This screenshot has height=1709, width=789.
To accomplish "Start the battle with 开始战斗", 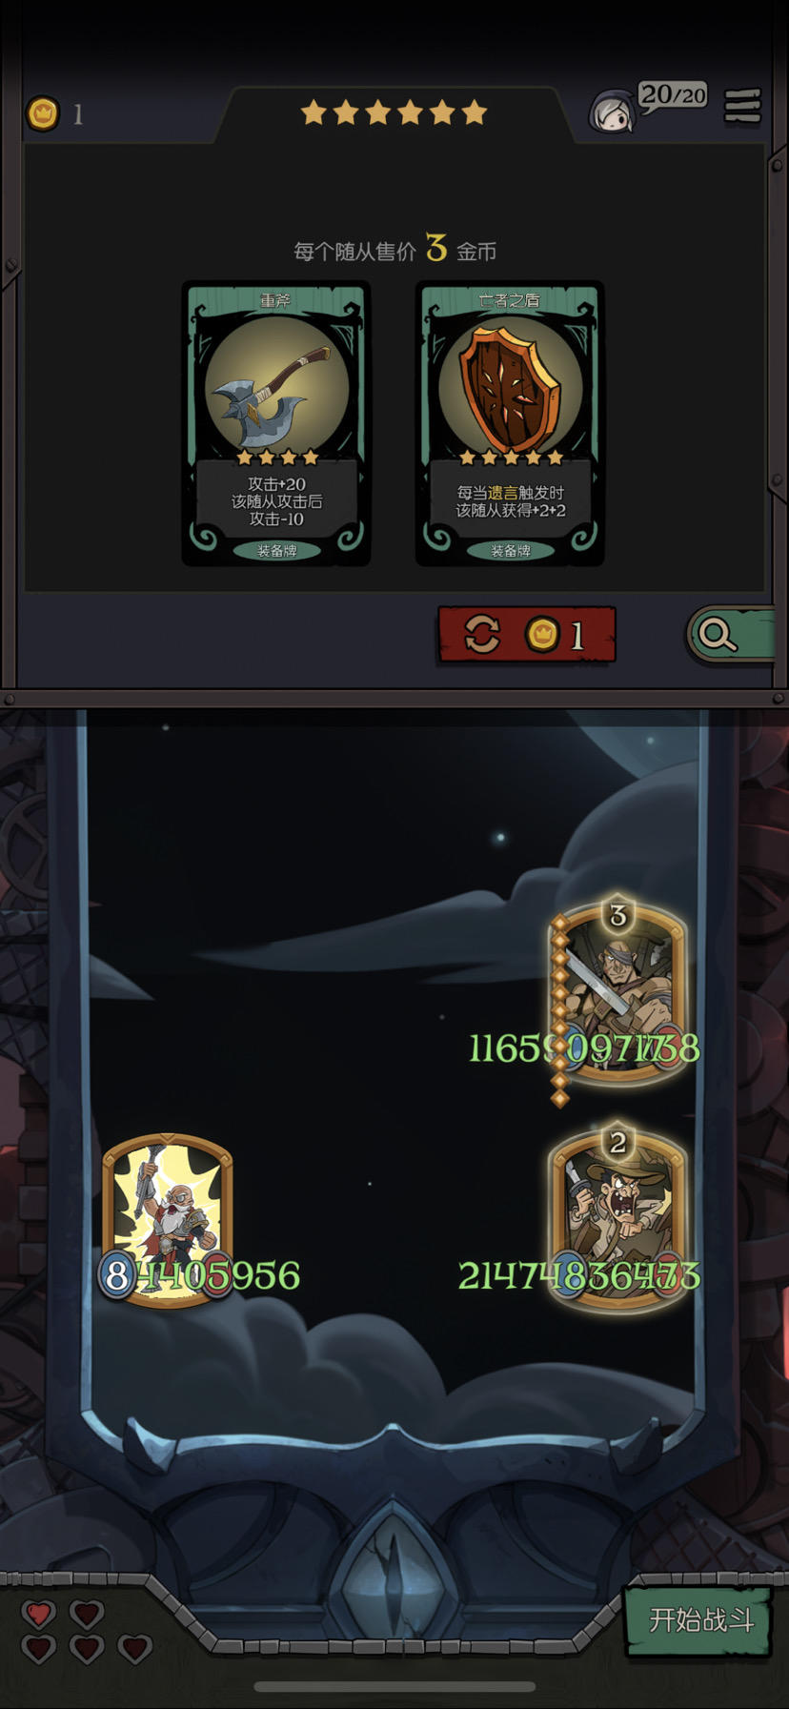I will 699,1618.
